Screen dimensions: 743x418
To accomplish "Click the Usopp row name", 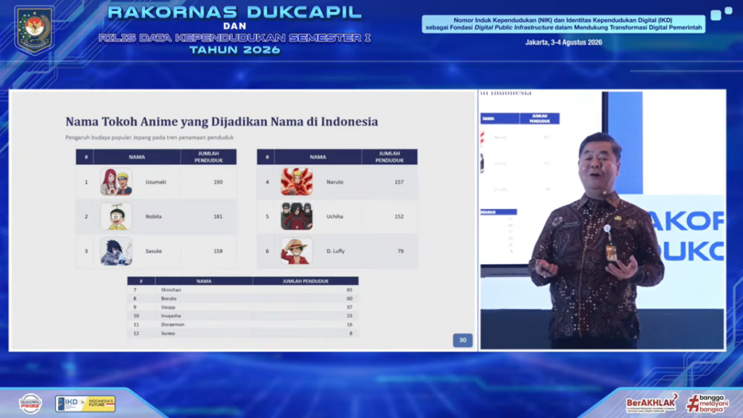I will [x=168, y=307].
